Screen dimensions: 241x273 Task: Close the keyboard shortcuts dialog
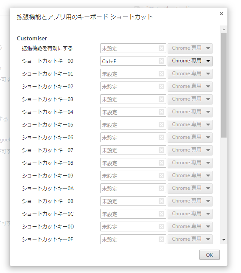(x=221, y=14)
